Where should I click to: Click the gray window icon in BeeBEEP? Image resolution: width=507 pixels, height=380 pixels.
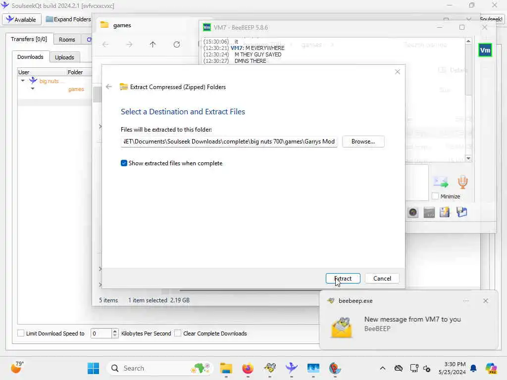tap(429, 212)
